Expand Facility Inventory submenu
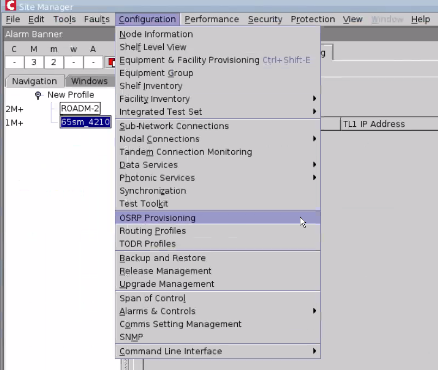Image resolution: width=438 pixels, height=370 pixels. [218, 98]
